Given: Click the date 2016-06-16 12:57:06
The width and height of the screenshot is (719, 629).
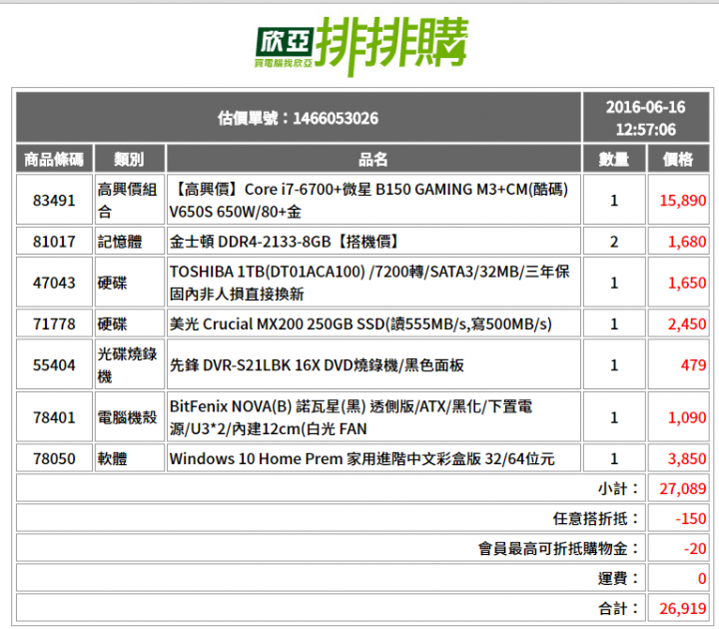Looking at the screenshot, I should coord(646,118).
